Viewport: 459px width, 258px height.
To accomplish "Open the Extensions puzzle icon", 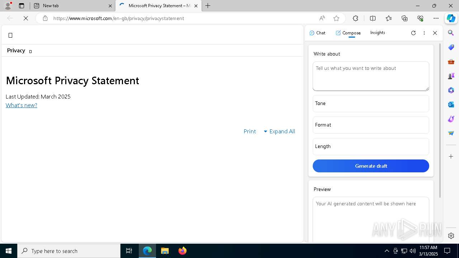I will (355, 18).
